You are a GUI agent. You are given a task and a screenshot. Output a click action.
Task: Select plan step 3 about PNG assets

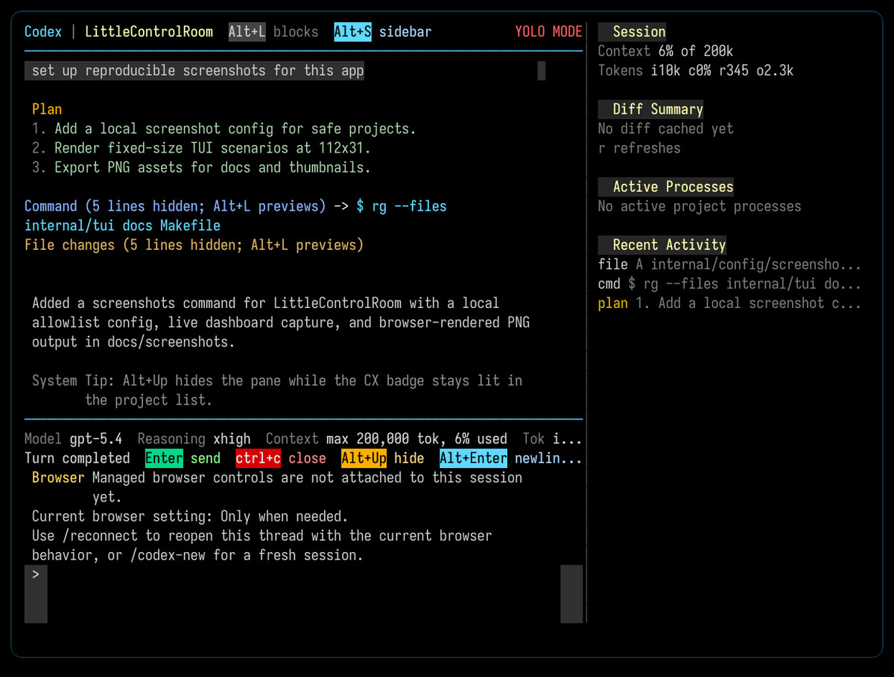[201, 167]
